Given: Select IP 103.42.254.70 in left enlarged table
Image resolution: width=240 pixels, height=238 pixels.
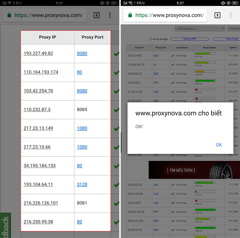Looking at the screenshot, I should click(x=38, y=91).
